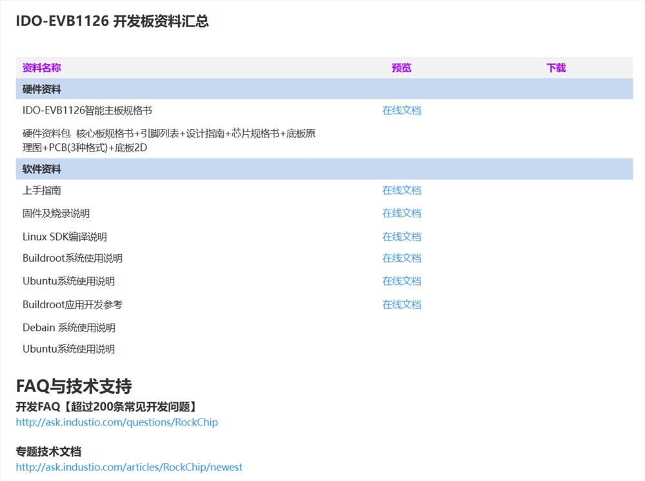The height and width of the screenshot is (481, 645).
Task: Click the 预览 column header
Action: tap(401, 68)
